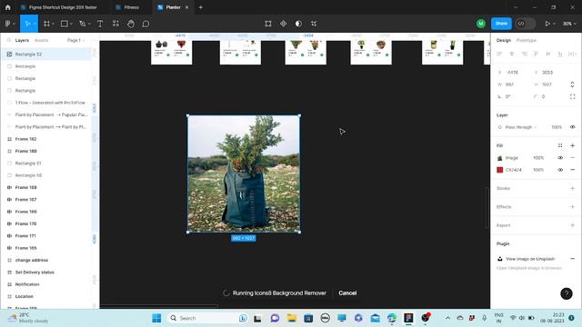Select the Frame tool
Viewport: 582px width, 327px height.
[x=46, y=24]
